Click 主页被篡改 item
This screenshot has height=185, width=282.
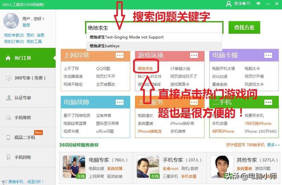pyautogui.click(x=106, y=84)
